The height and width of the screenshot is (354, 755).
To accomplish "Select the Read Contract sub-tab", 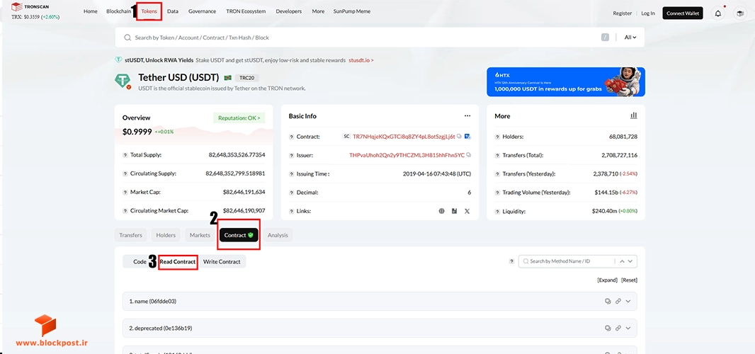I will tap(178, 261).
